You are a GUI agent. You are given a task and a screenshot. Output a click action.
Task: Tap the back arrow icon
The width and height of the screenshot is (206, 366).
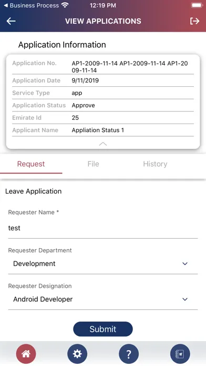point(11,21)
